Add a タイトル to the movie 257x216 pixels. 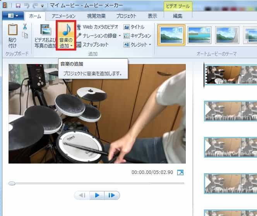(x=137, y=27)
